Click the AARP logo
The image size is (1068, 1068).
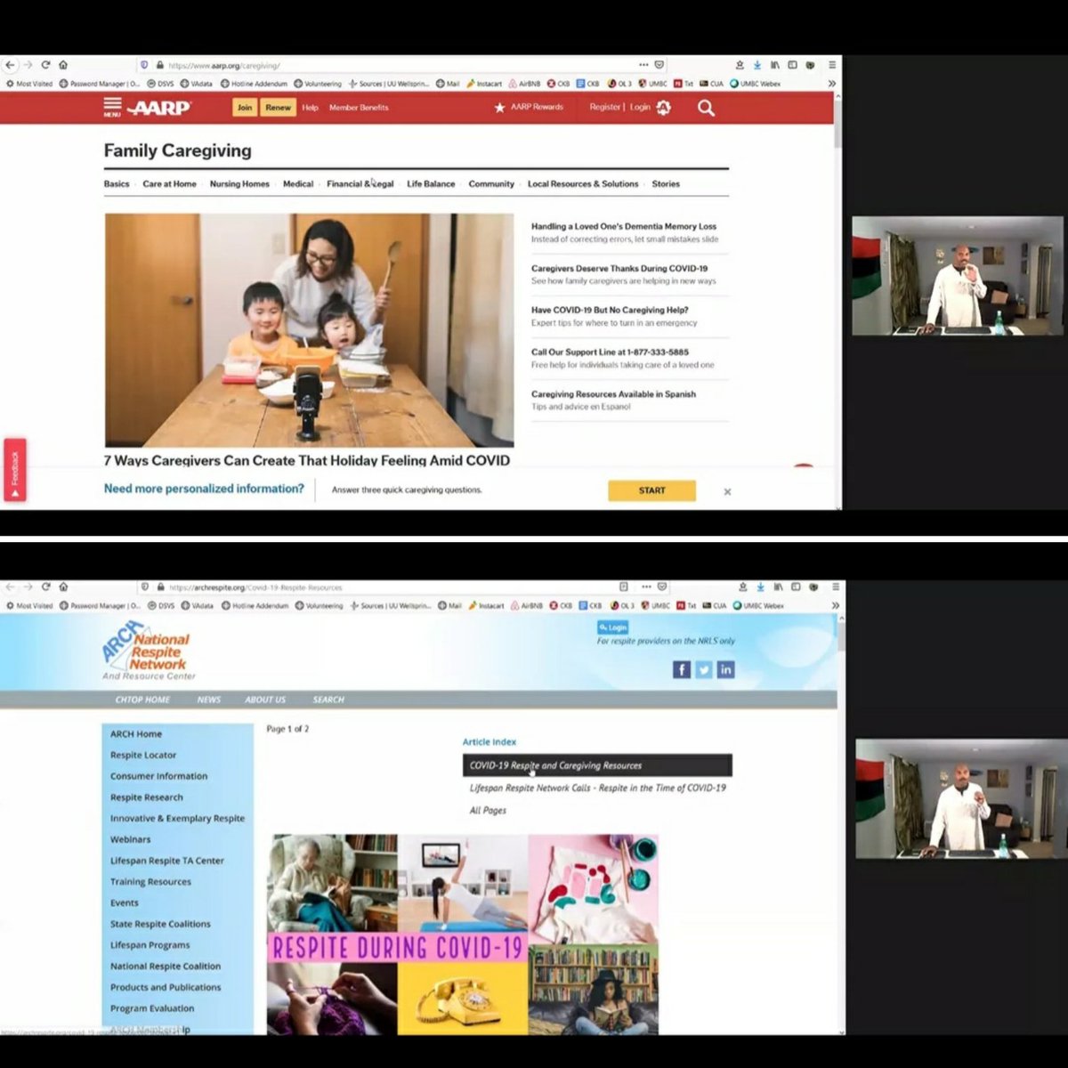point(159,108)
